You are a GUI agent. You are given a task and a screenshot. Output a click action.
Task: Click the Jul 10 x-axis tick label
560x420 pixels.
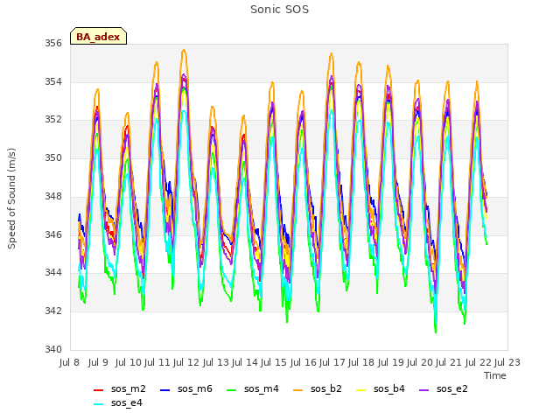(x=128, y=362)
